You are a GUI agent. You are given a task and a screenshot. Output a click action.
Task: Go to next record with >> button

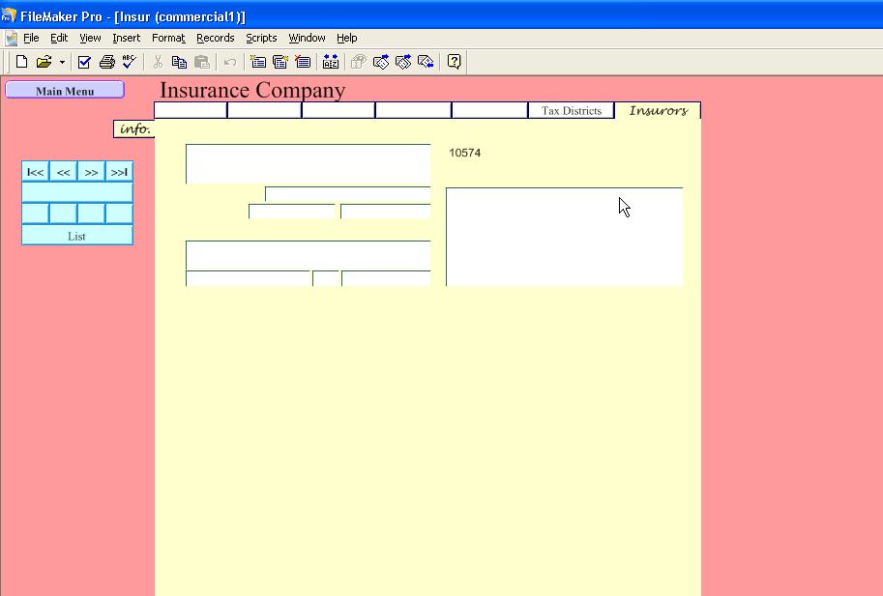(x=91, y=172)
